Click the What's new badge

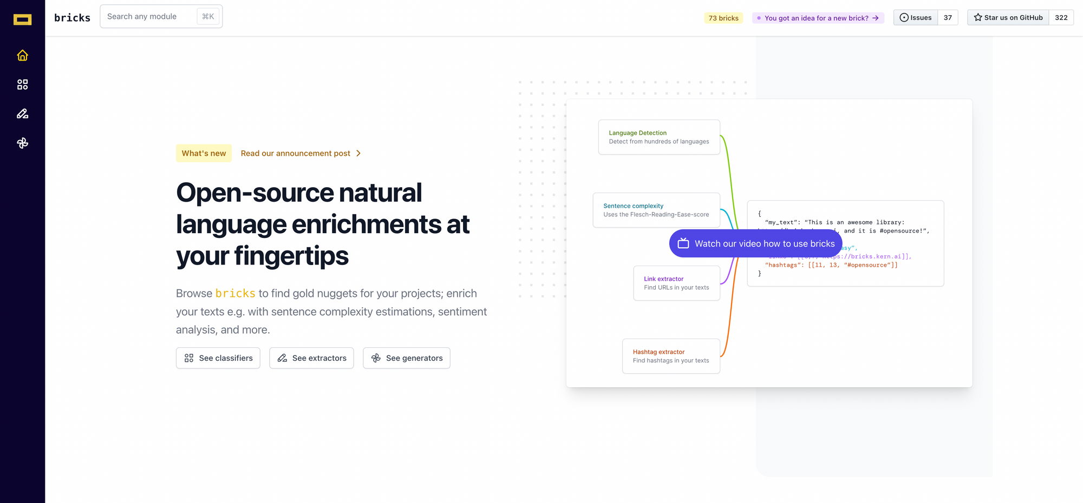tap(204, 153)
